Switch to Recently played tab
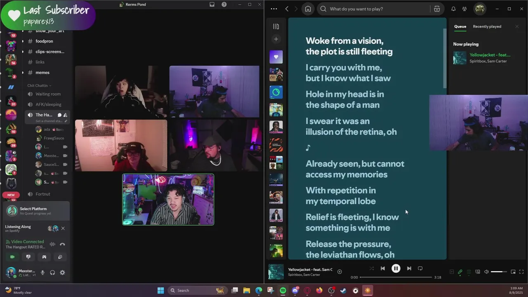Image resolution: width=528 pixels, height=297 pixels. (487, 26)
